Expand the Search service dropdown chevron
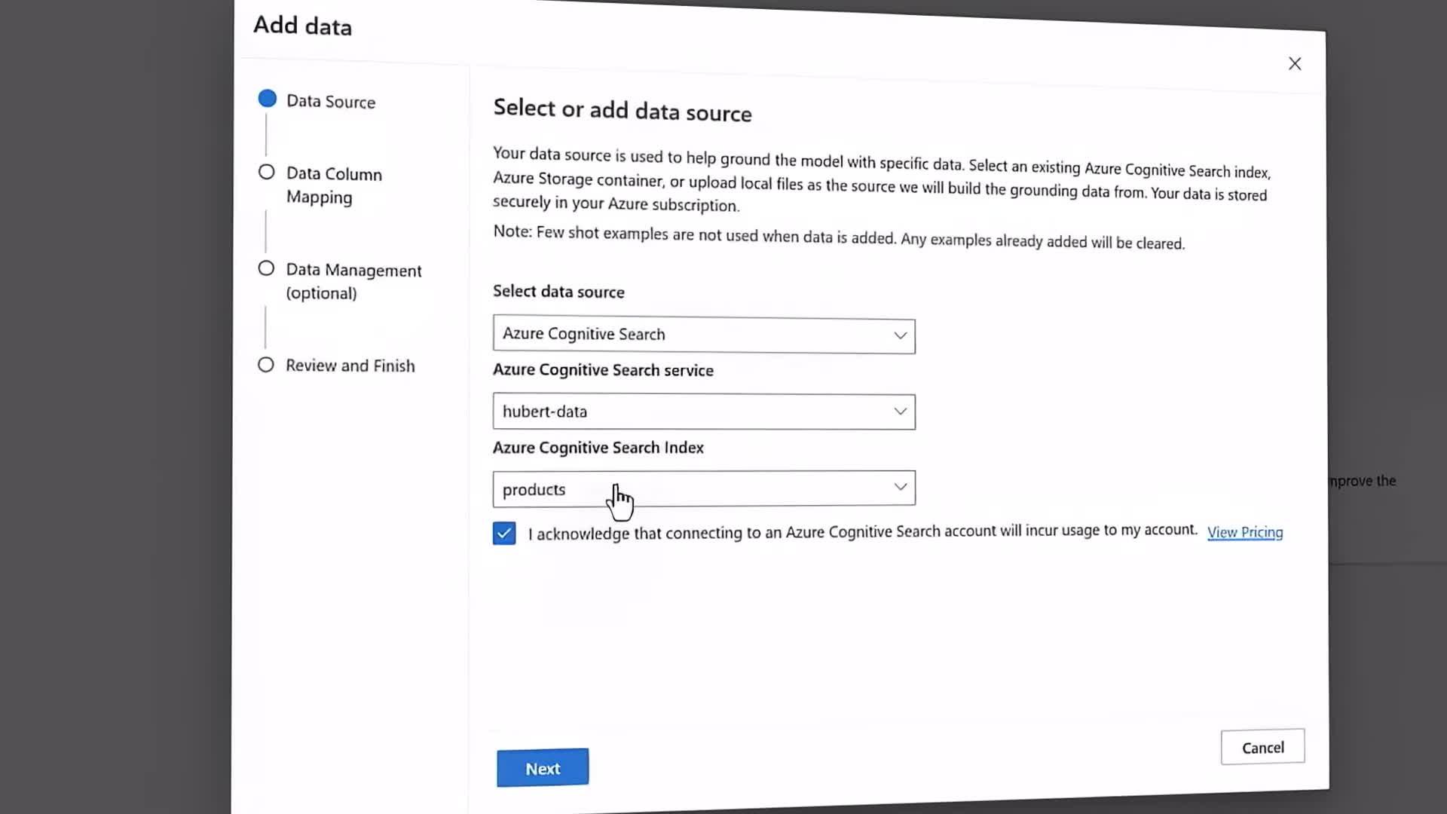 point(900,412)
